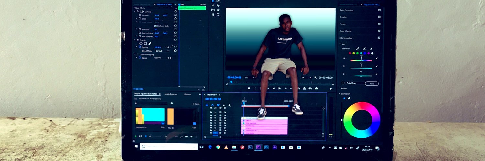Hide track V9 with its eye icon
The image size is (485, 161).
coord(225,112)
